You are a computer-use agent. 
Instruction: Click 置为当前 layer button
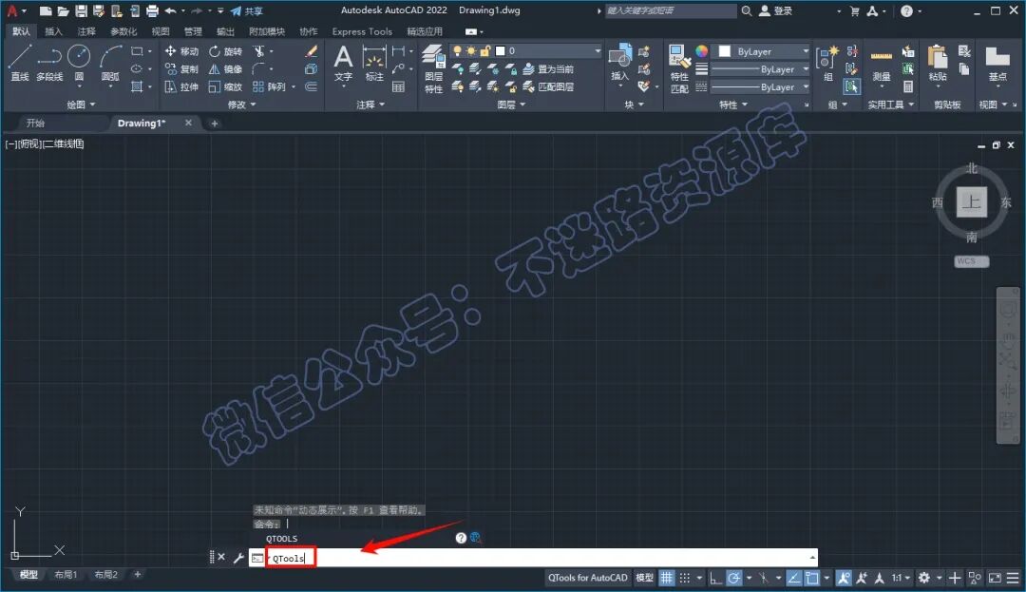tap(548, 68)
